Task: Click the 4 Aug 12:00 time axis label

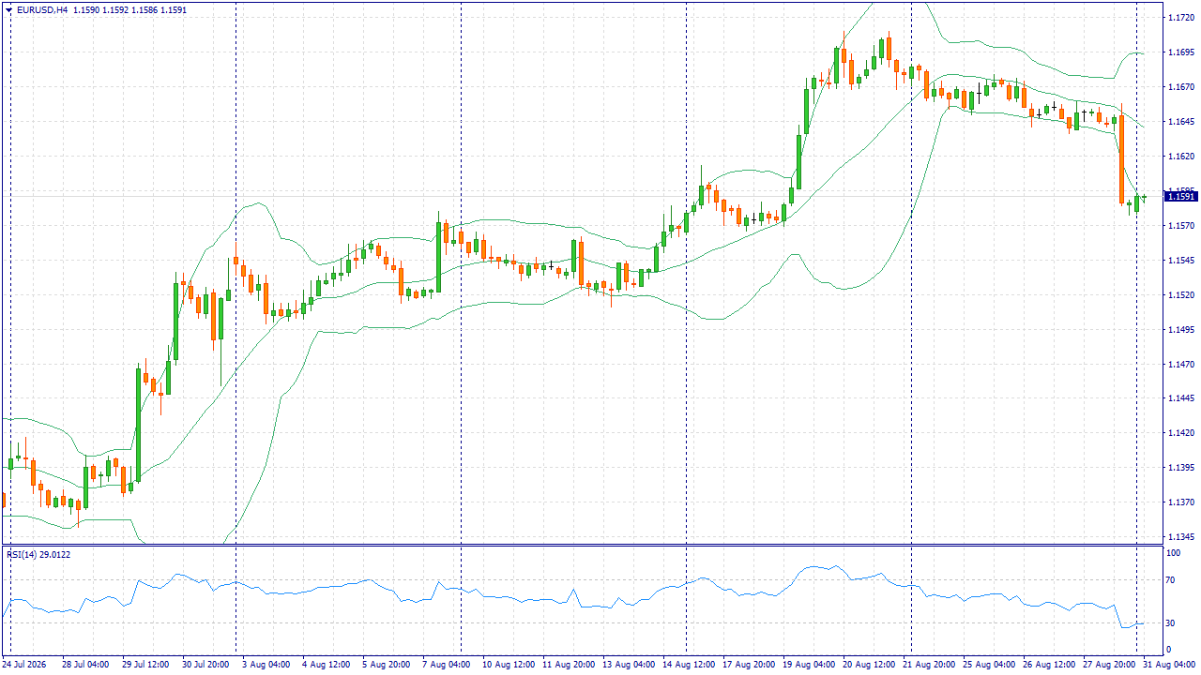Action: 326,665
